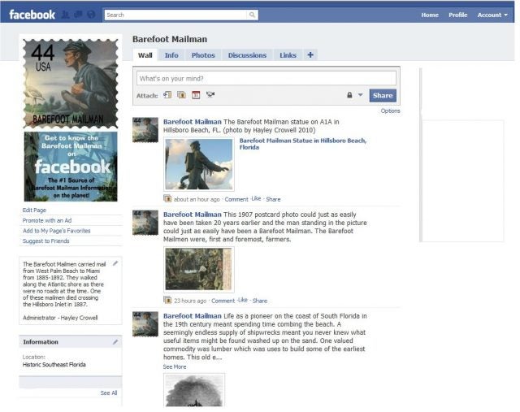Open the 1907 postcard thumbnail

199,269
